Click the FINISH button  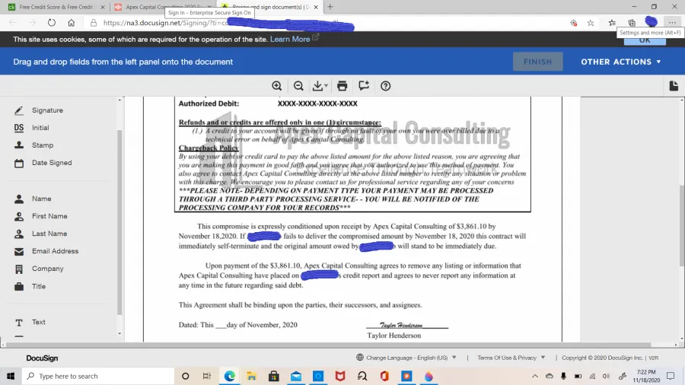(x=538, y=62)
